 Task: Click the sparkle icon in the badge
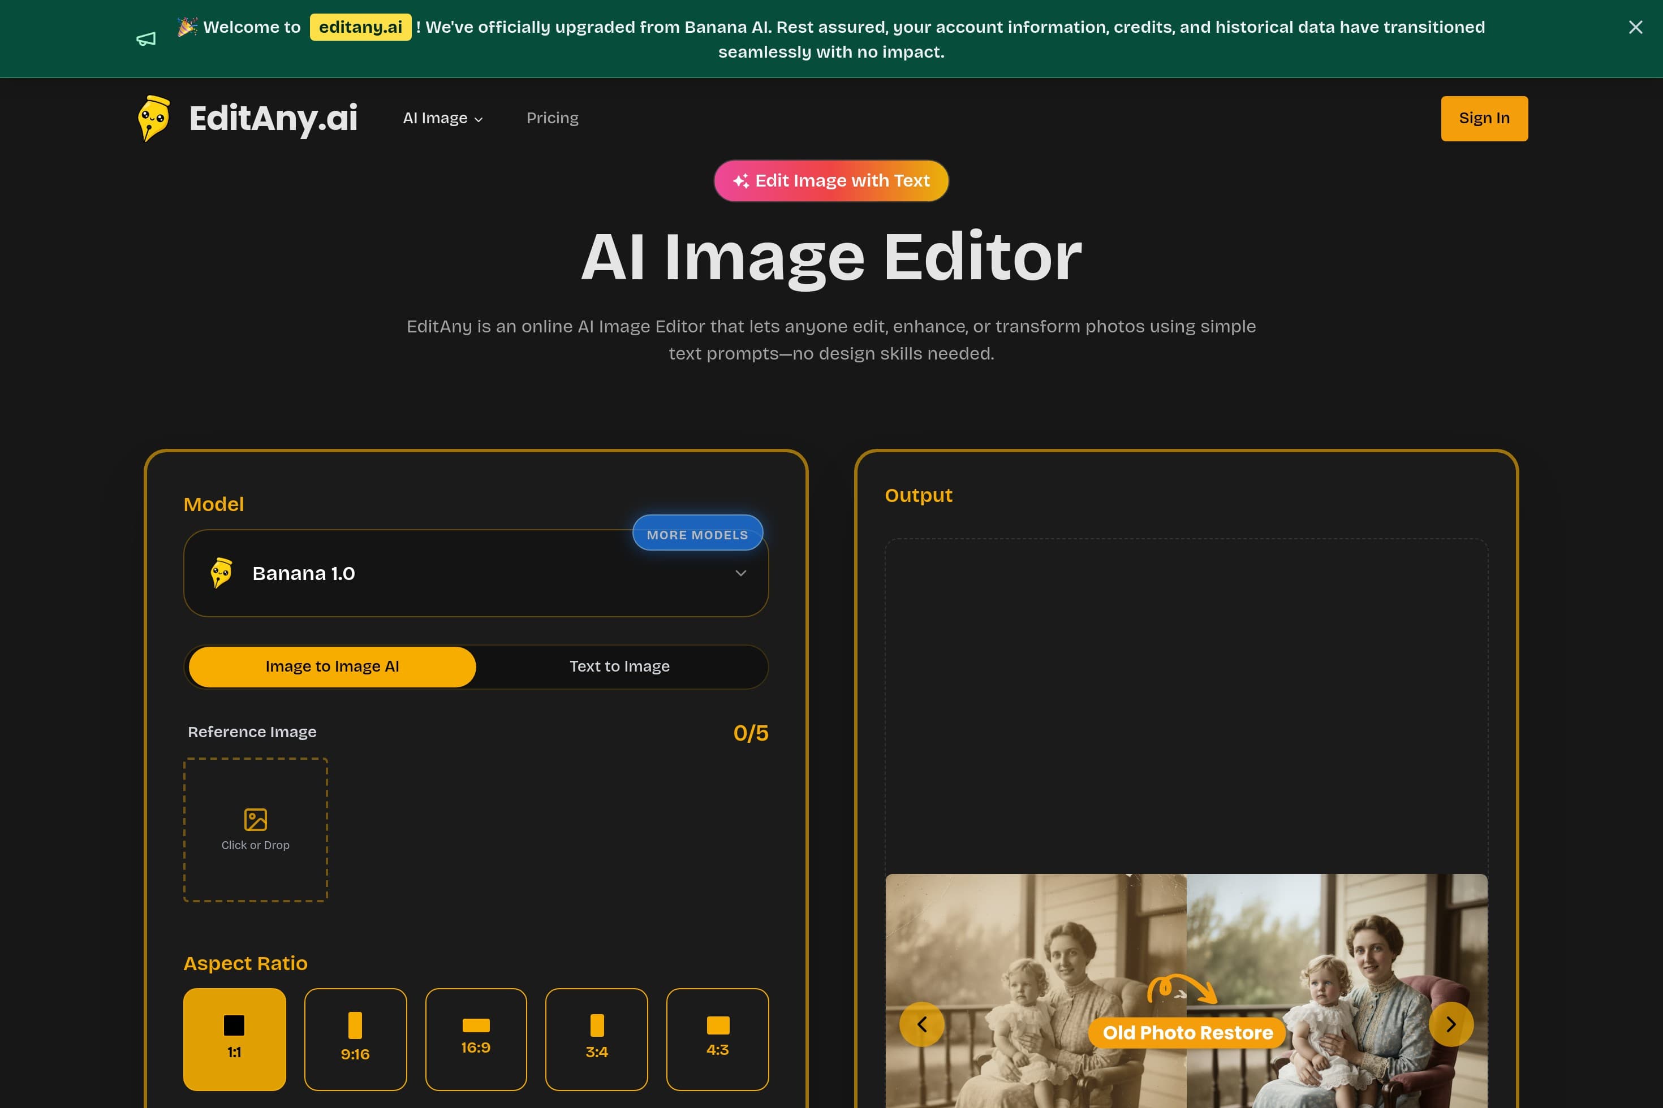pos(740,181)
